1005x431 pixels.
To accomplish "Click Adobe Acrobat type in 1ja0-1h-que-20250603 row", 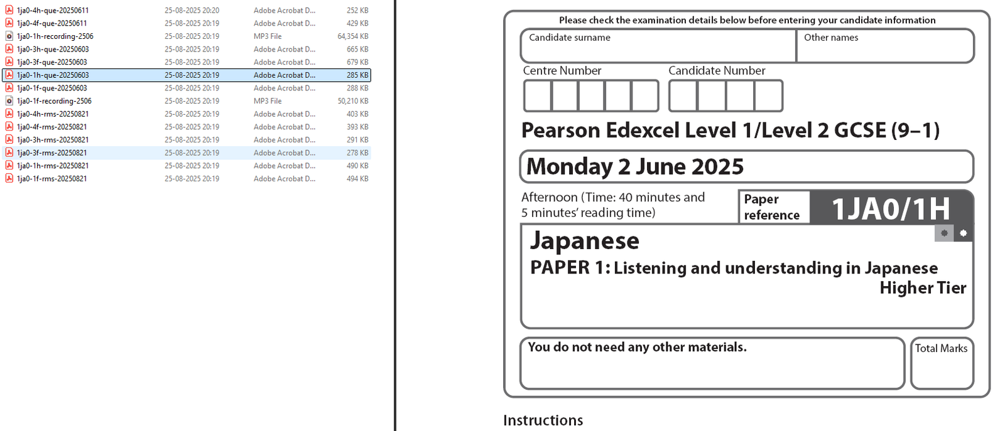I will [285, 75].
